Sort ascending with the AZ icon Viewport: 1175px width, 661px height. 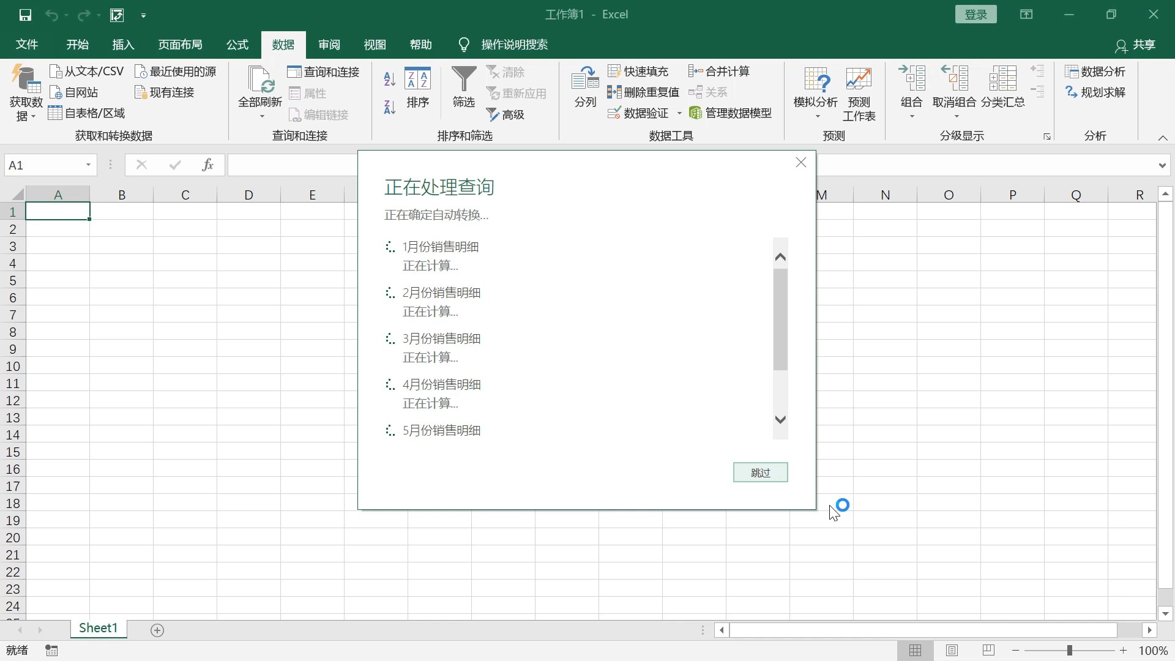tap(389, 78)
